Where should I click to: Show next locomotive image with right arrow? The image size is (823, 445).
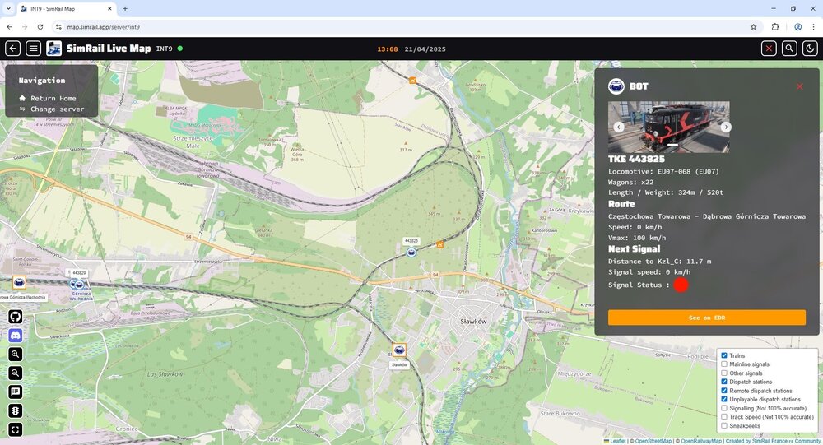pyautogui.click(x=726, y=127)
